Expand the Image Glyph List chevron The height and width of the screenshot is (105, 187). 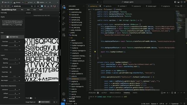click(x=57, y=102)
